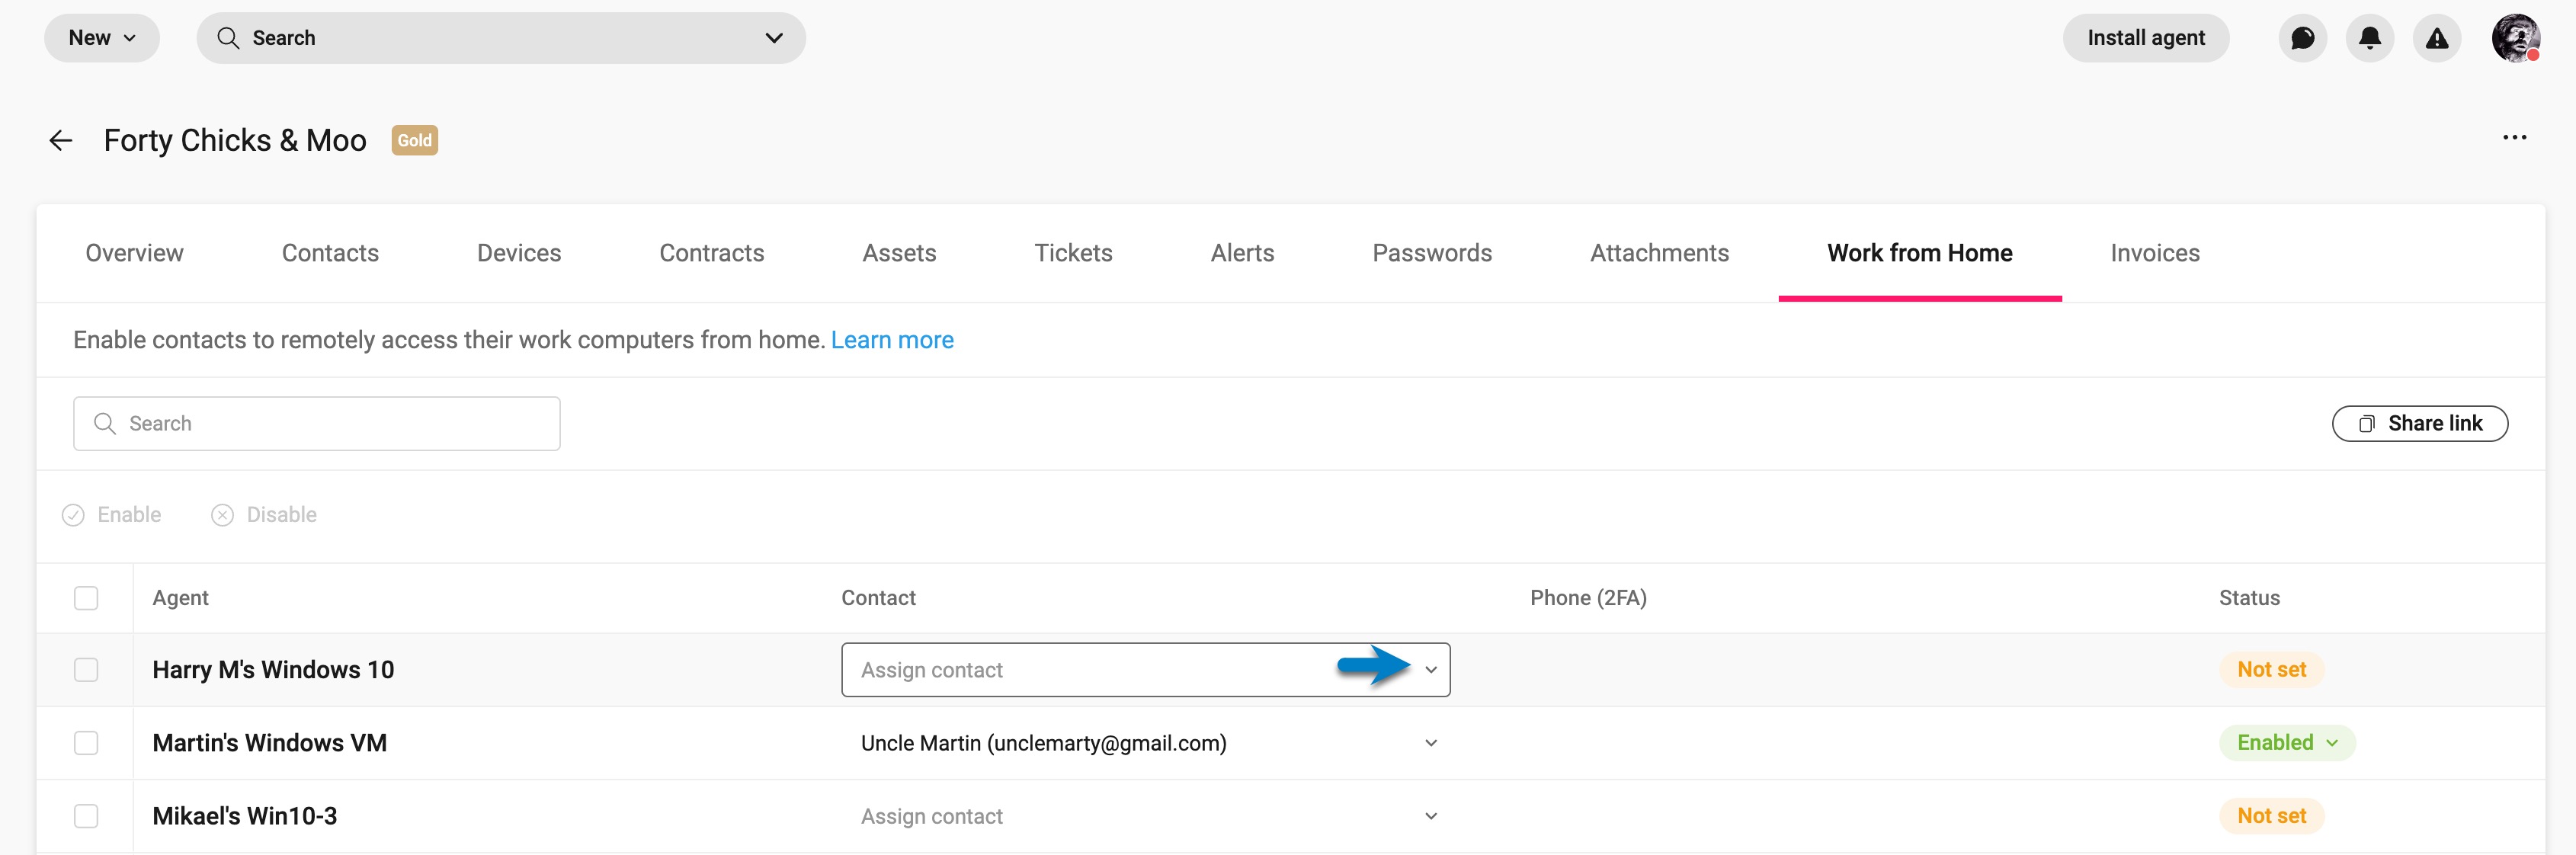Open the Assign contact dropdown for Harry M's Windows 10

tap(1430, 669)
